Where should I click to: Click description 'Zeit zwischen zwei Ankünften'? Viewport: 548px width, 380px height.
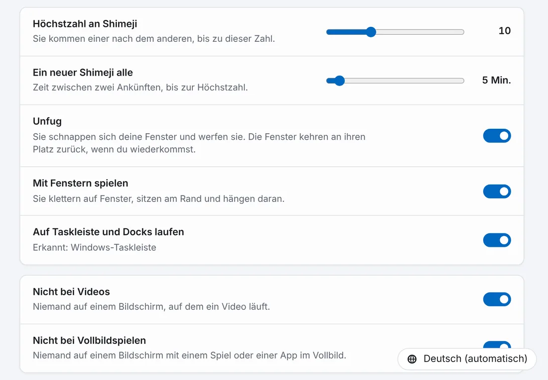click(x=140, y=88)
